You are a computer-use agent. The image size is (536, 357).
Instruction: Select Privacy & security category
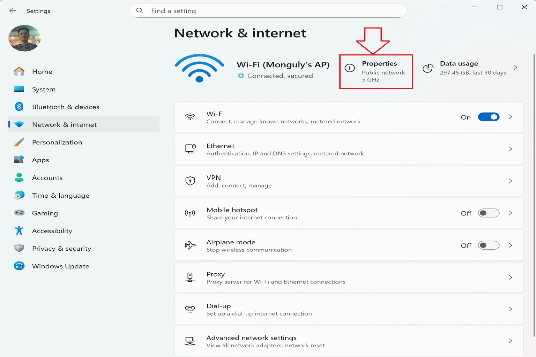(x=84, y=248)
